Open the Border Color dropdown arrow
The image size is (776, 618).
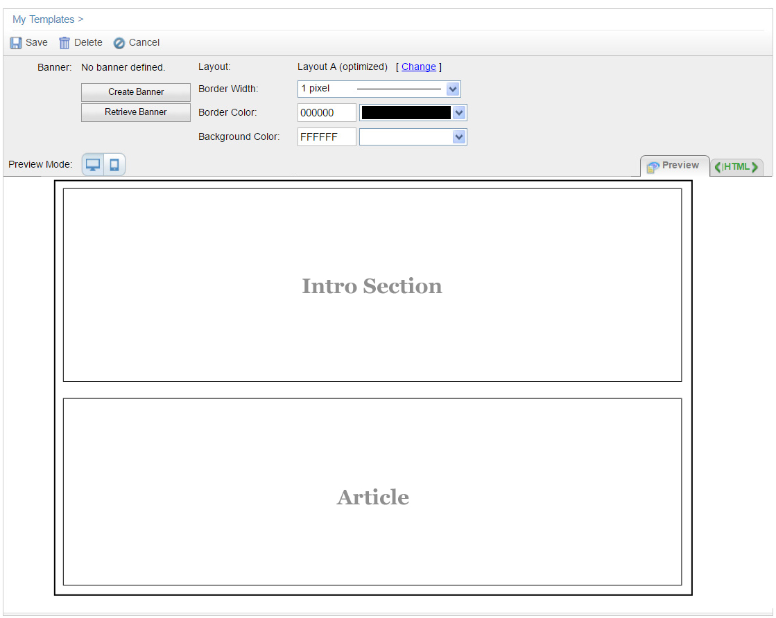[x=458, y=113]
